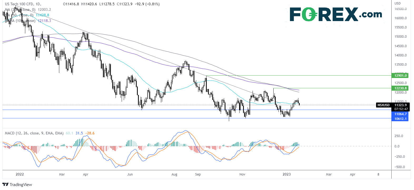Click the Apr label after 2023 on the time axis
This screenshot has height=190, width=414.
352,174
